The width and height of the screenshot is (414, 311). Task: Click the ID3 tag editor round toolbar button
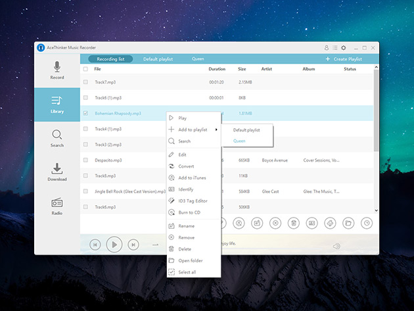click(330, 223)
